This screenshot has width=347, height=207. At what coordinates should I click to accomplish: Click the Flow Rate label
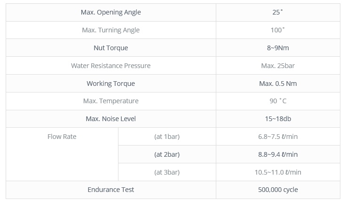(x=62, y=137)
